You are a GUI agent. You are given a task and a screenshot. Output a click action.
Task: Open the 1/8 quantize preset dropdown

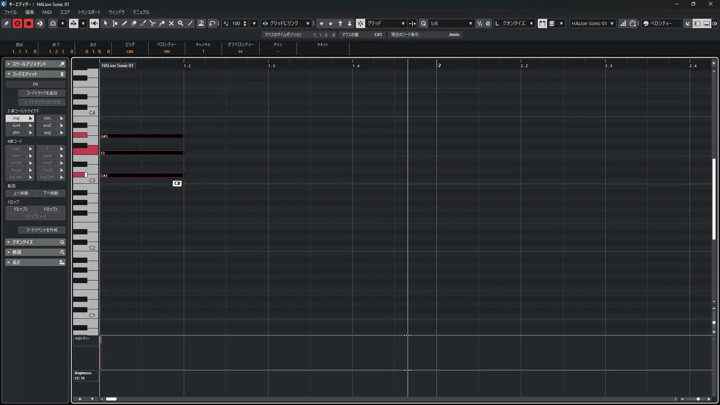470,23
